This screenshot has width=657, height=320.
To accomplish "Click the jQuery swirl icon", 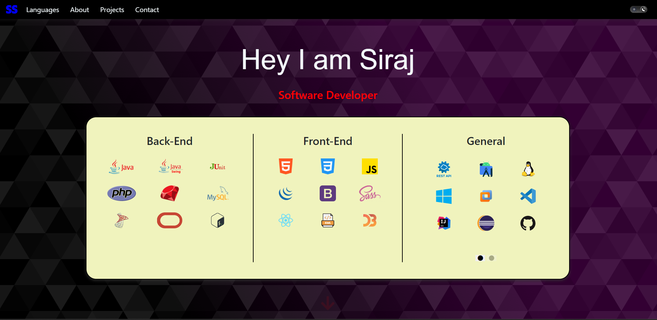I will (286, 193).
